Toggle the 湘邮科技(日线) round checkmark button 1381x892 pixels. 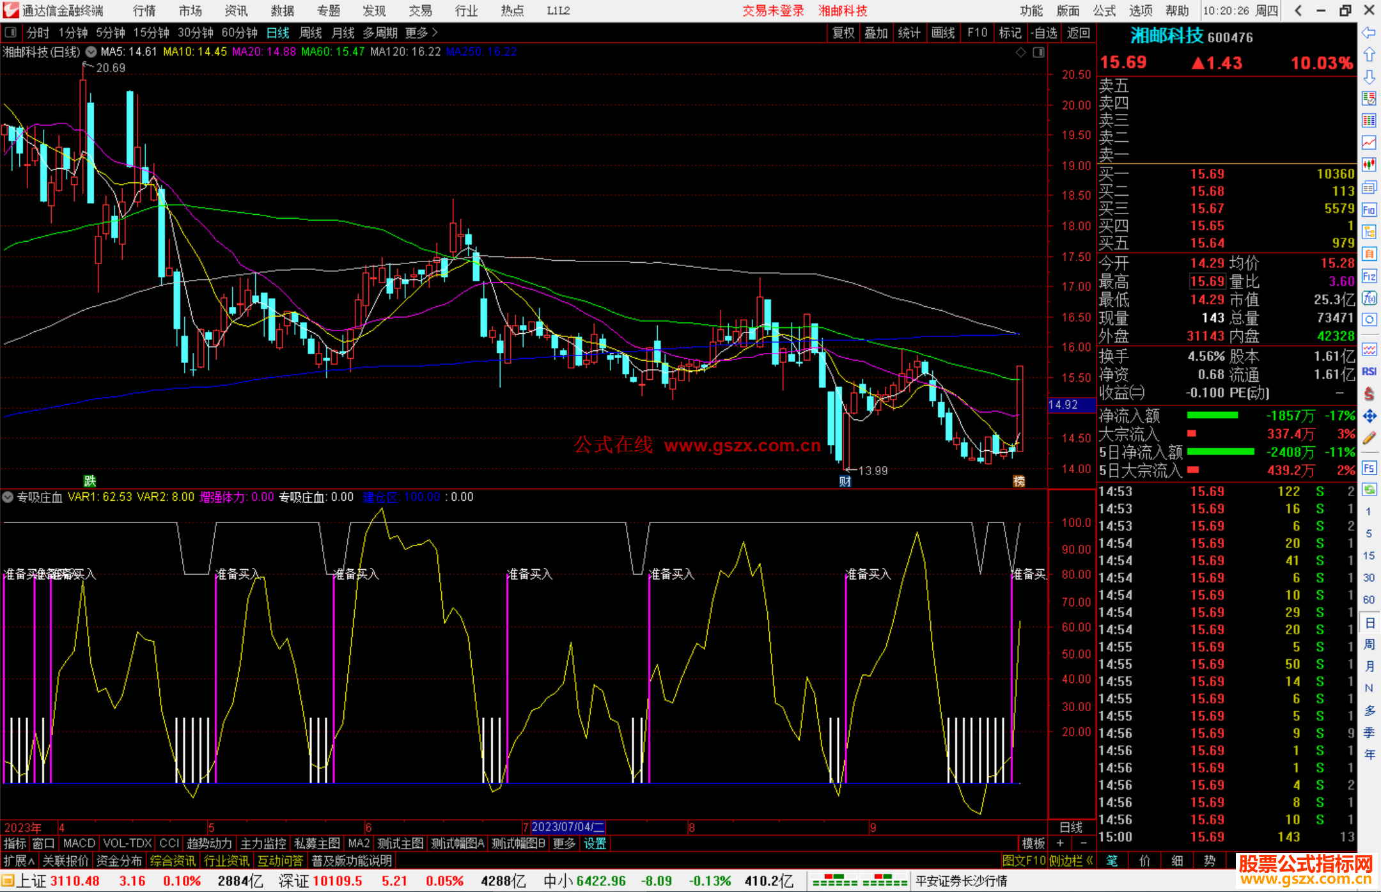pyautogui.click(x=91, y=52)
